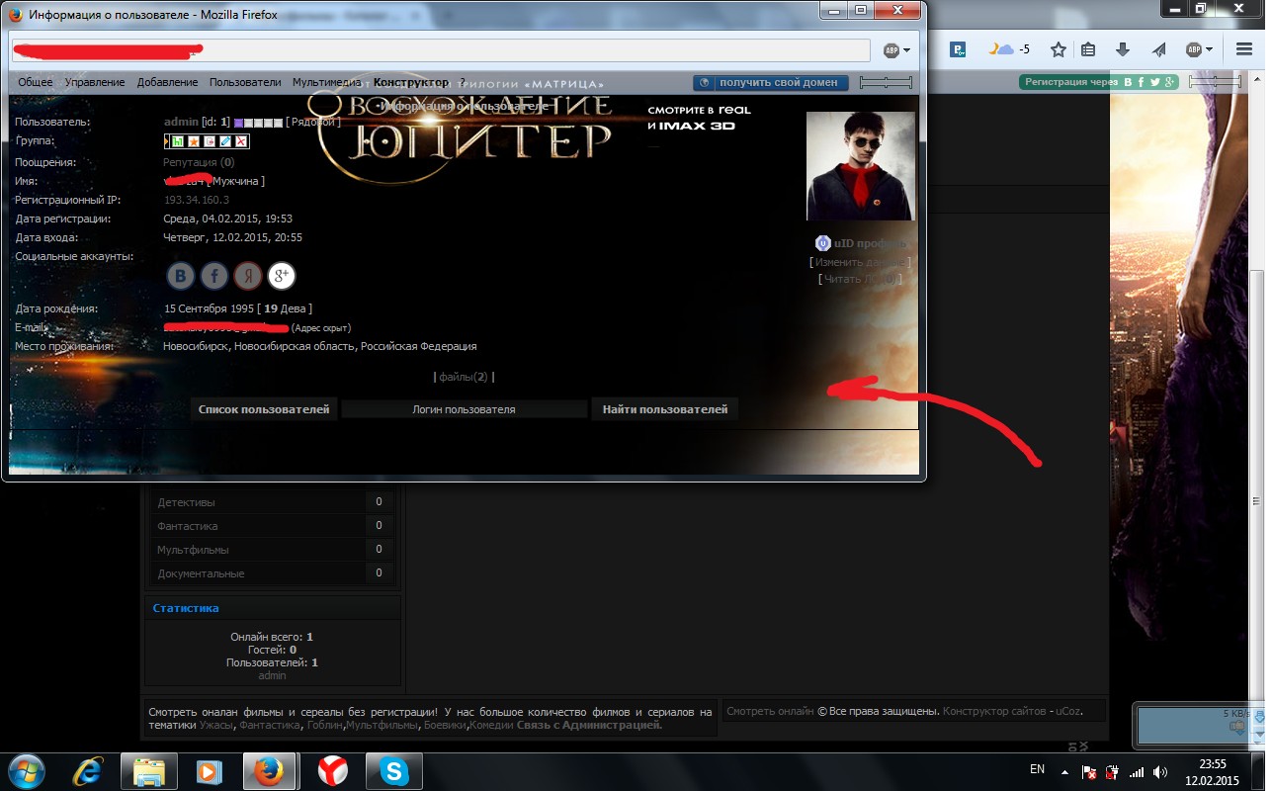Open the Конструктор admin menu
1273x791 pixels.
click(411, 82)
